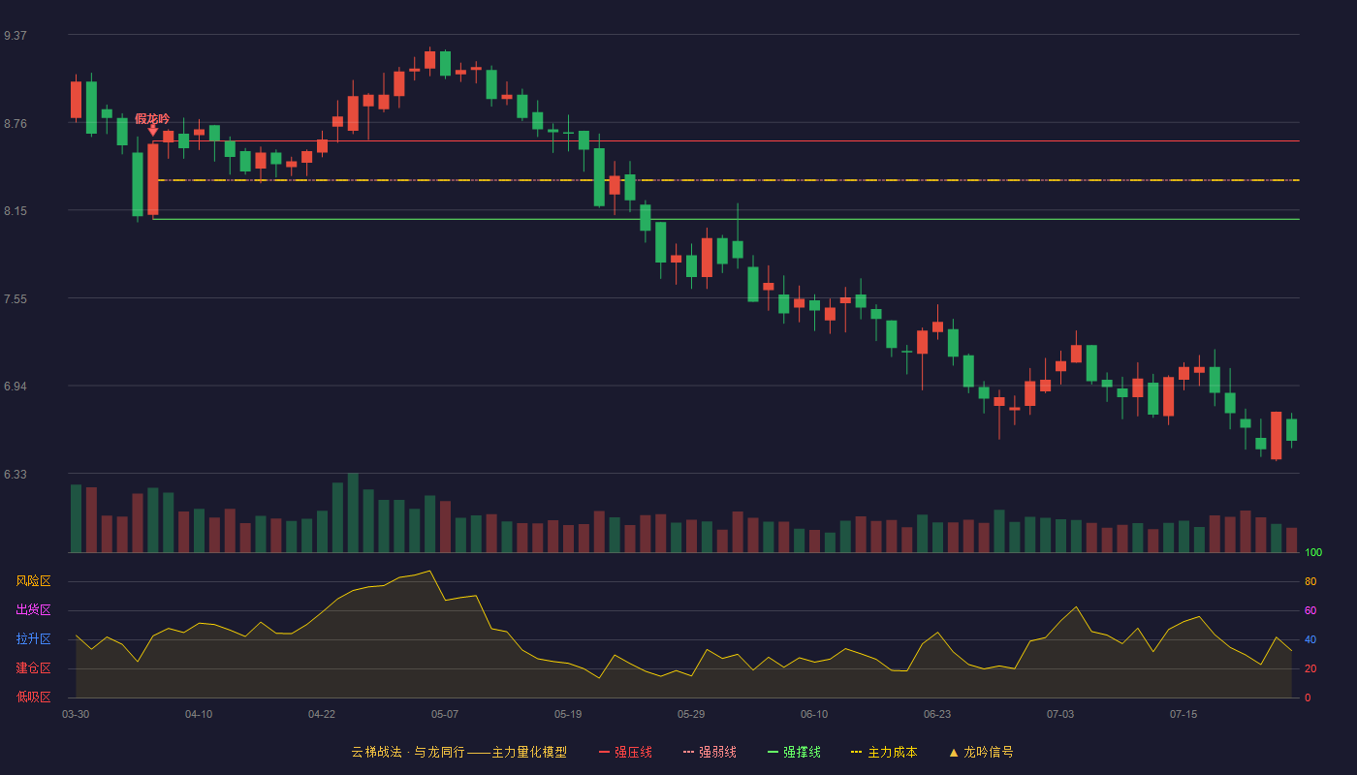Toggle the 强压线 legend item
This screenshot has height=775, width=1357.
coord(625,752)
